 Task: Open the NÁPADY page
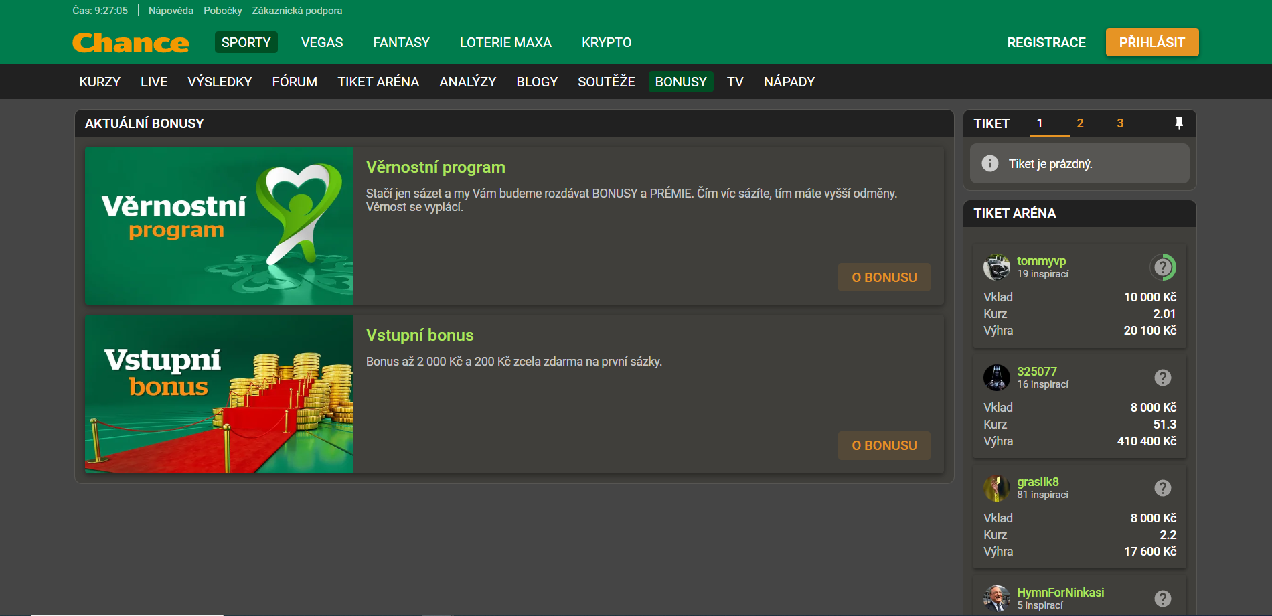(x=789, y=82)
